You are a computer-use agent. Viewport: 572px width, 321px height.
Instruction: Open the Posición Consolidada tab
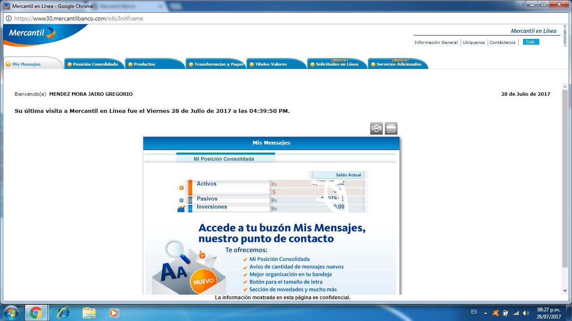click(95, 64)
